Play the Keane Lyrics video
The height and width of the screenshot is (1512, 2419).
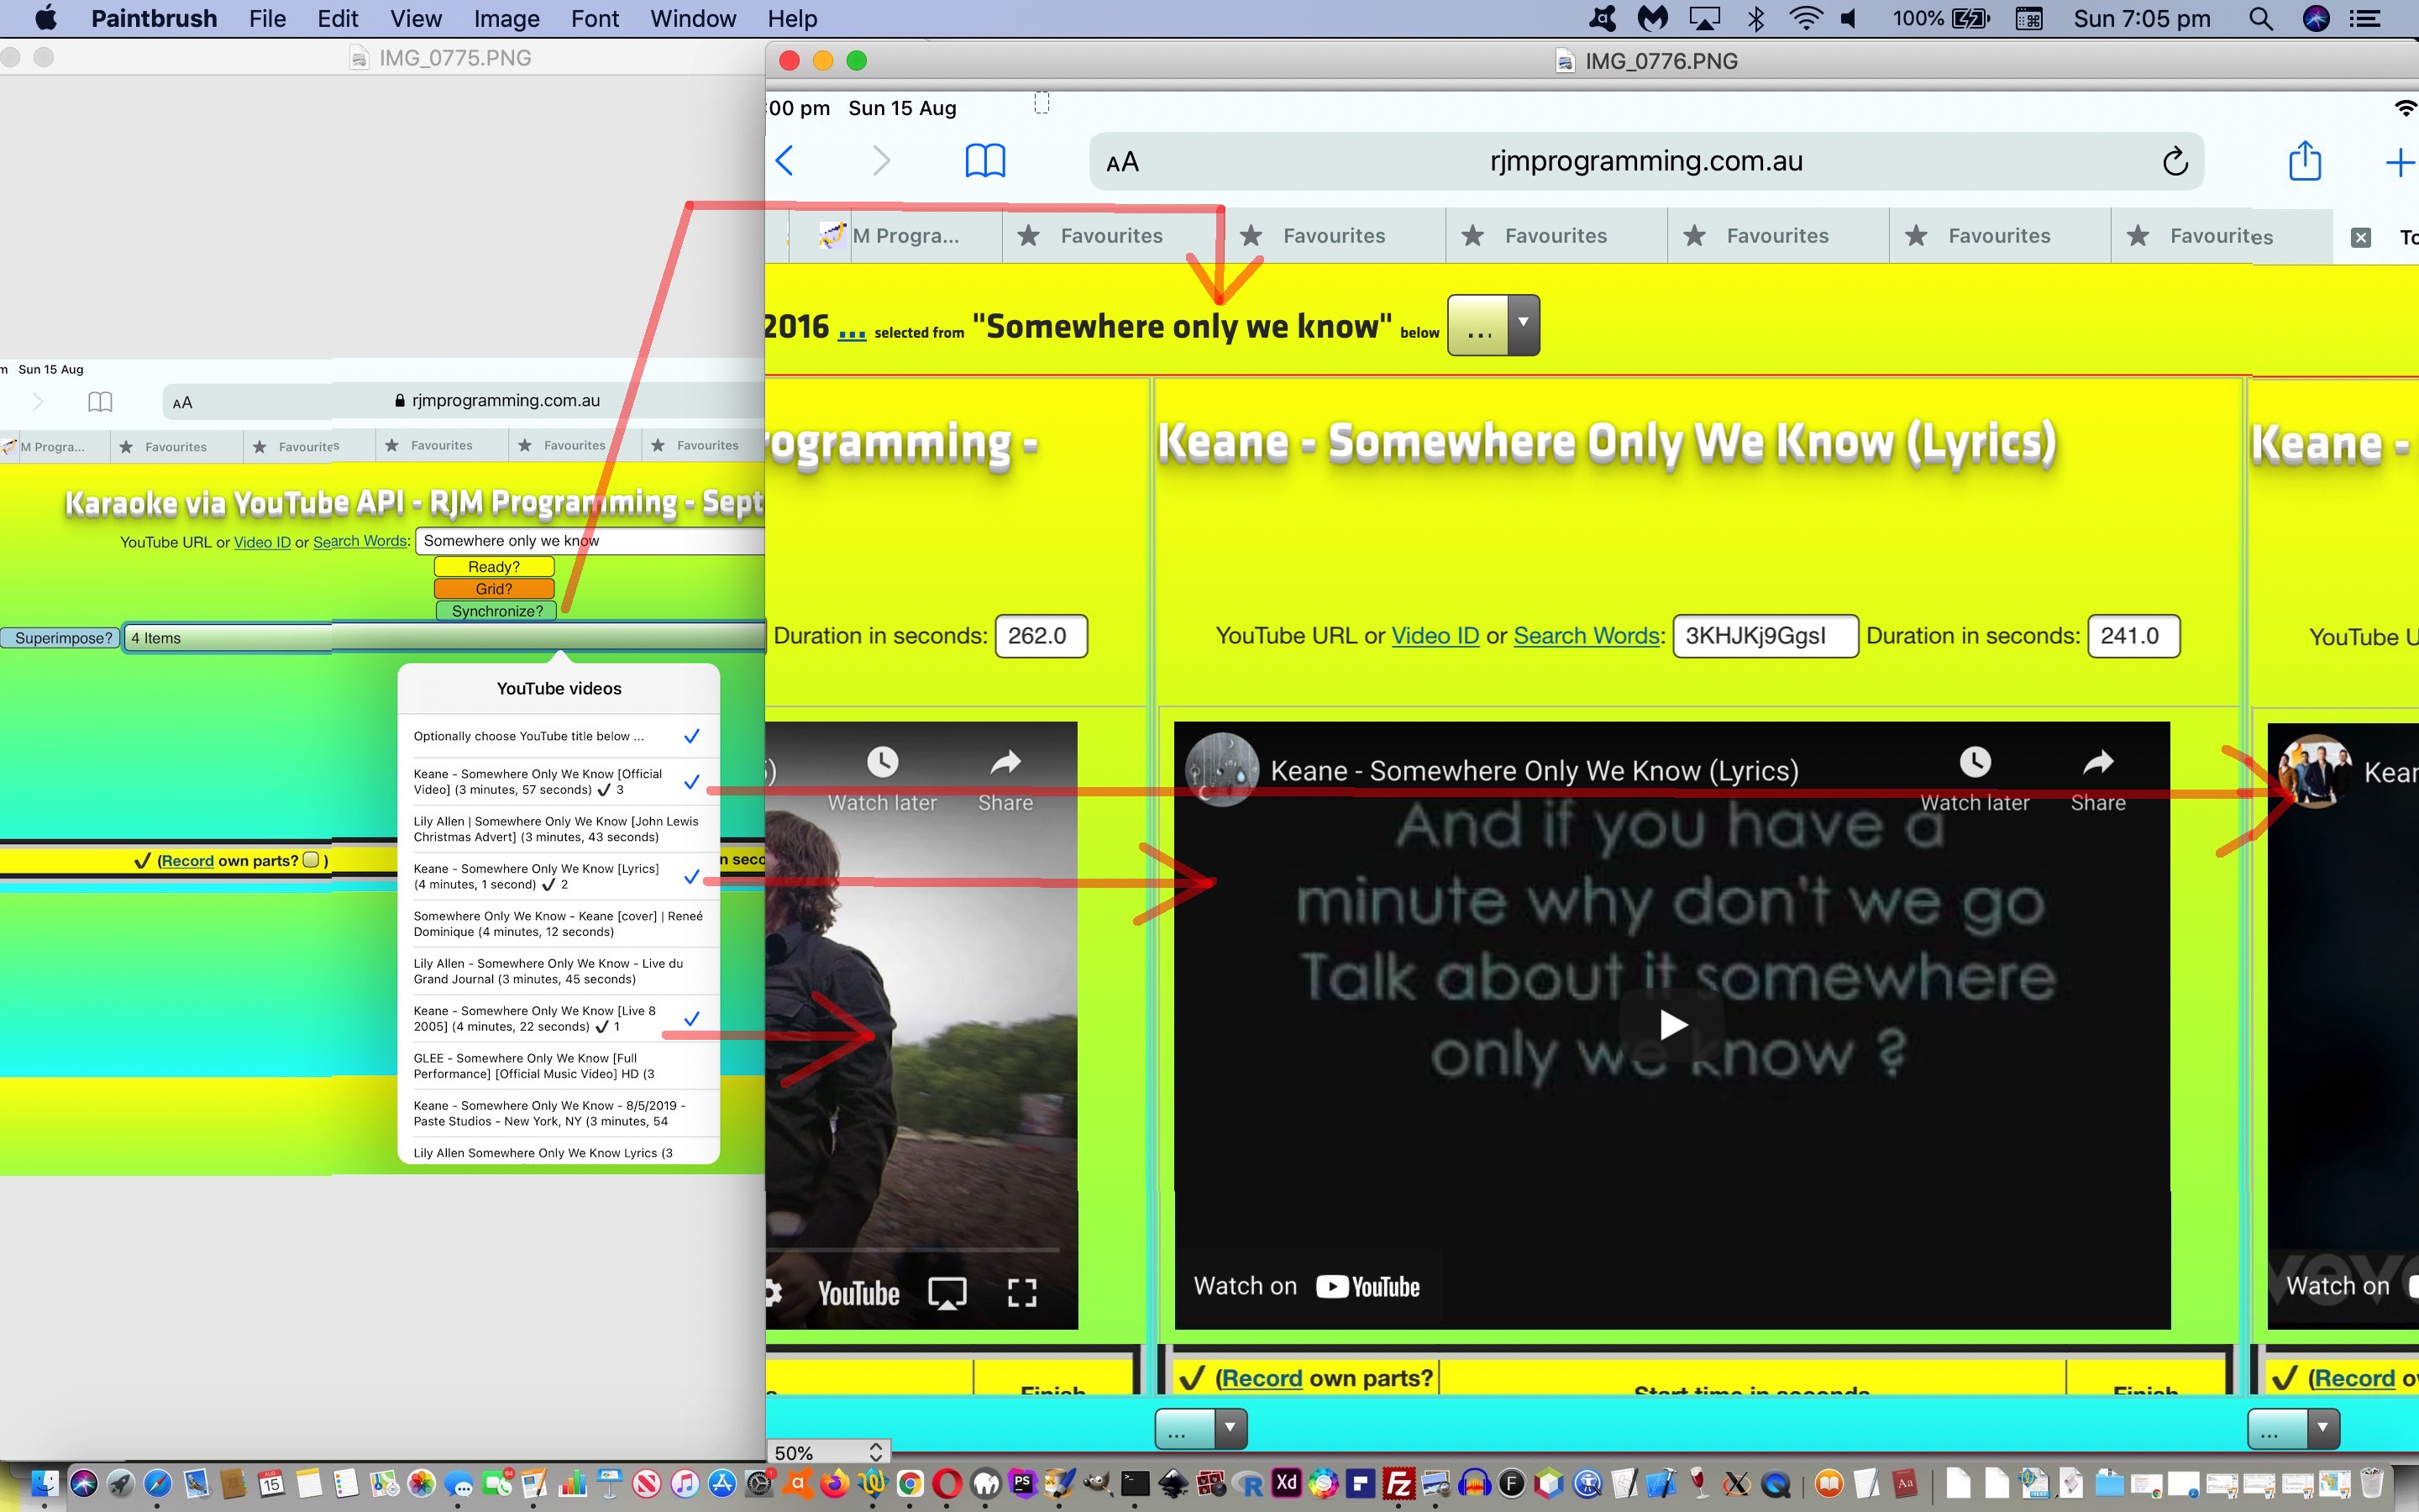(x=1672, y=1025)
